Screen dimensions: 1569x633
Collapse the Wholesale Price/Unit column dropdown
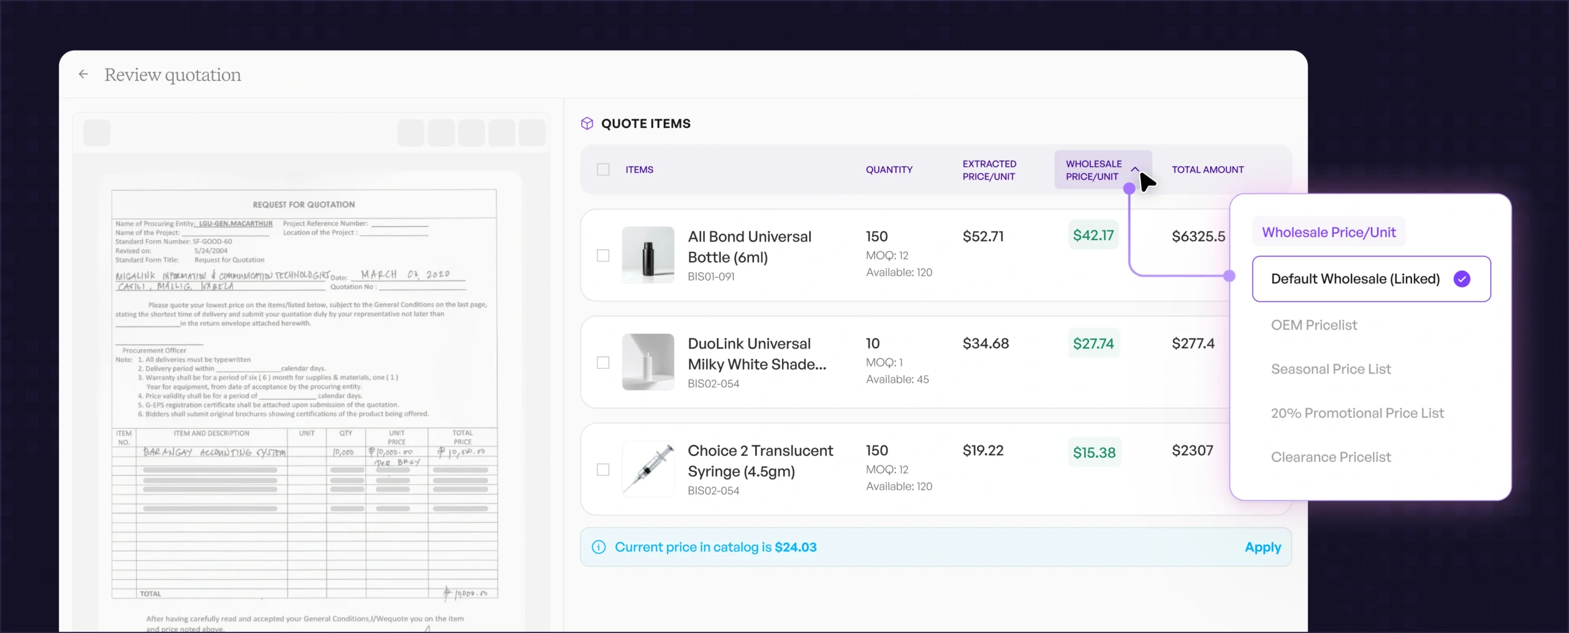pyautogui.click(x=1134, y=169)
